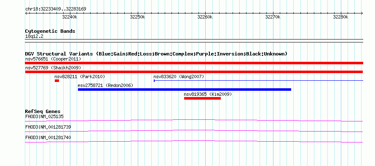Image resolution: width=375 pixels, height=166 pixels.
Task: Click the 32270k ruler mark
Action: tap(273, 17)
